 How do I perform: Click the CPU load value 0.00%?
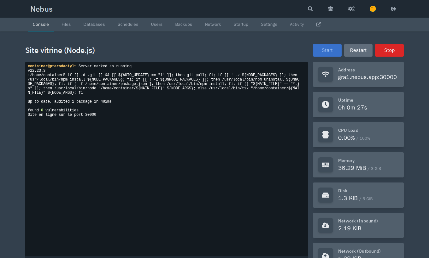point(346,138)
